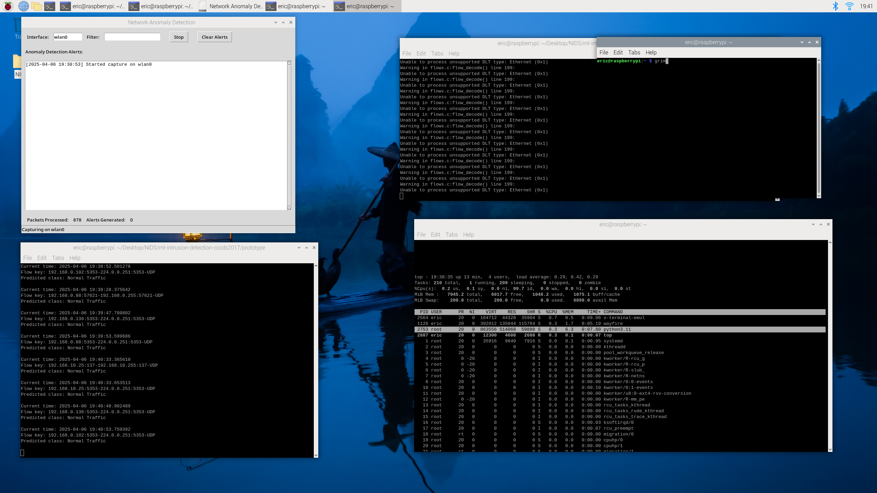Screen dimensions: 877x493
Task: Open the file manager from taskbar
Action: coord(36,6)
